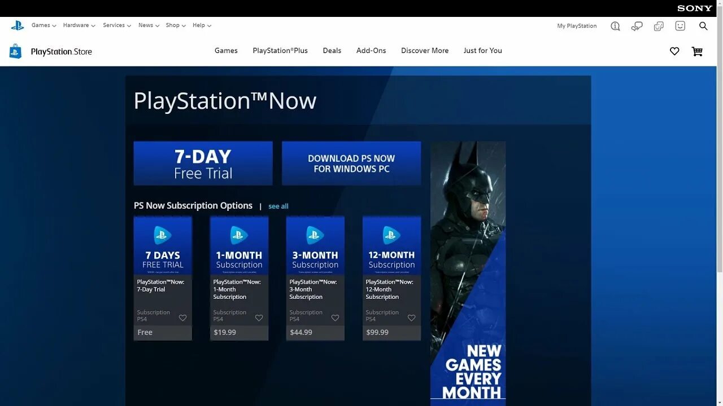Click the PlayStation logo in top bar
The width and height of the screenshot is (723, 406).
point(17,25)
